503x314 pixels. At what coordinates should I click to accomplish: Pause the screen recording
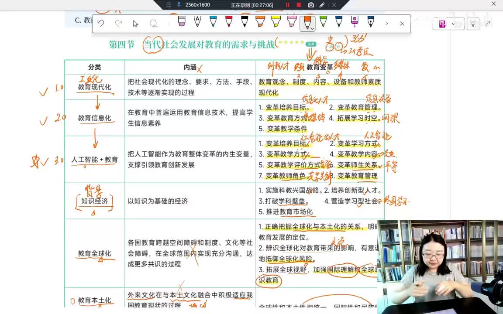287,5
